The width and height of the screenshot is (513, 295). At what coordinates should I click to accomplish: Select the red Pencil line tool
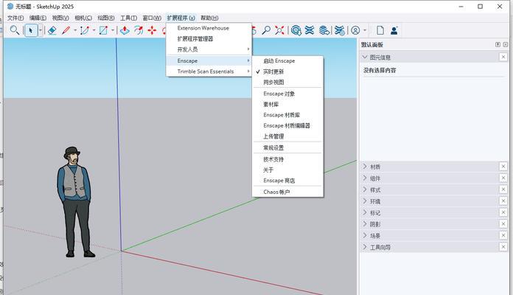click(66, 30)
